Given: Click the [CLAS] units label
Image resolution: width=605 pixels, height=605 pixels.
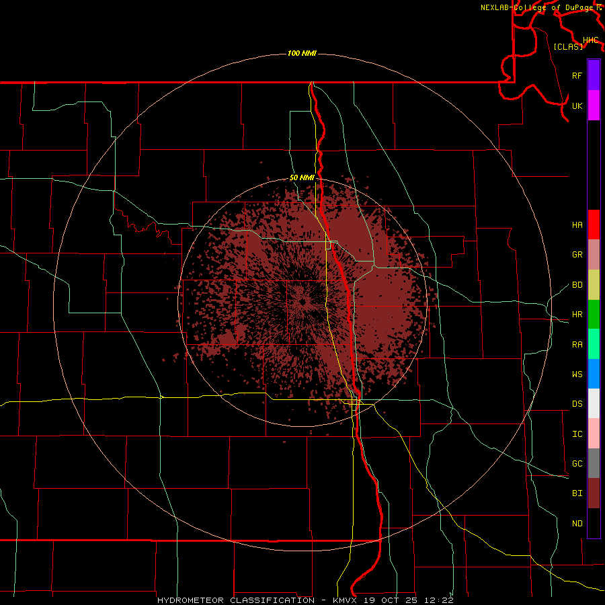Looking at the screenshot, I should (x=568, y=46).
